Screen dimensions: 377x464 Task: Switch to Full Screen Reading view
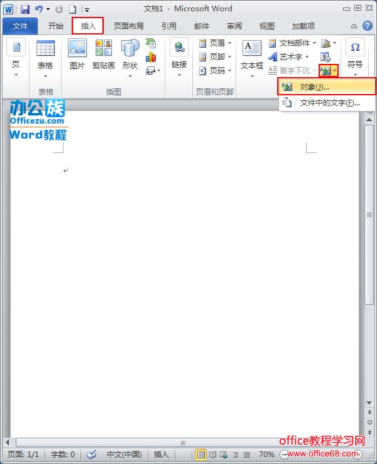(x=212, y=454)
